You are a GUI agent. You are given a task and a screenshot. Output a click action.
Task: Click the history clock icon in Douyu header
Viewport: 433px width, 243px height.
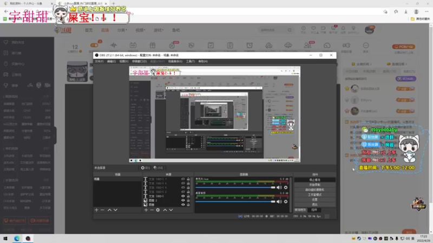point(303,29)
